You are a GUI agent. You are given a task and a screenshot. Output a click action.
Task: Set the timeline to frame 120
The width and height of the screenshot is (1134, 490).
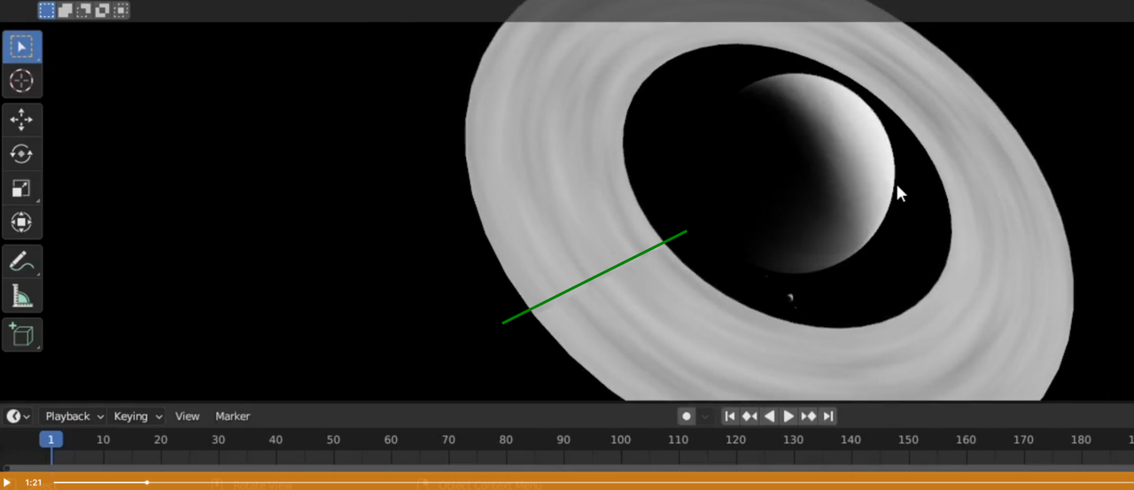coord(735,439)
